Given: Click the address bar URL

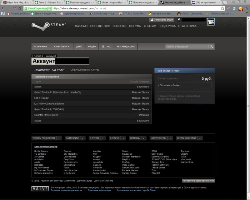Looking at the screenshot, I should (79, 8).
